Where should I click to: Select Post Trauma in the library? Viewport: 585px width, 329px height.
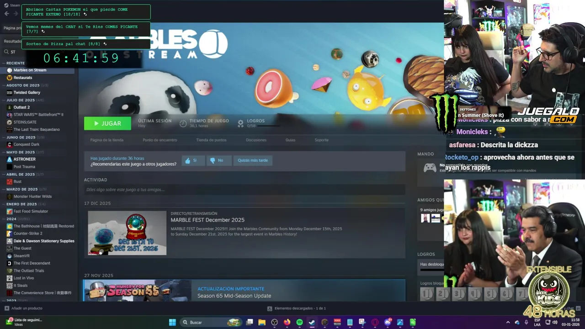24,167
